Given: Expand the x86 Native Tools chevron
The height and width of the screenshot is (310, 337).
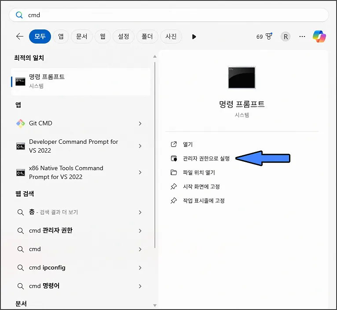Looking at the screenshot, I should coord(140,172).
